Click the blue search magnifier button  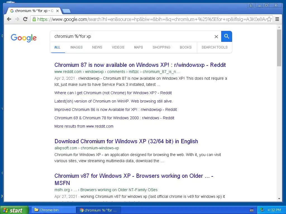pos(227,37)
